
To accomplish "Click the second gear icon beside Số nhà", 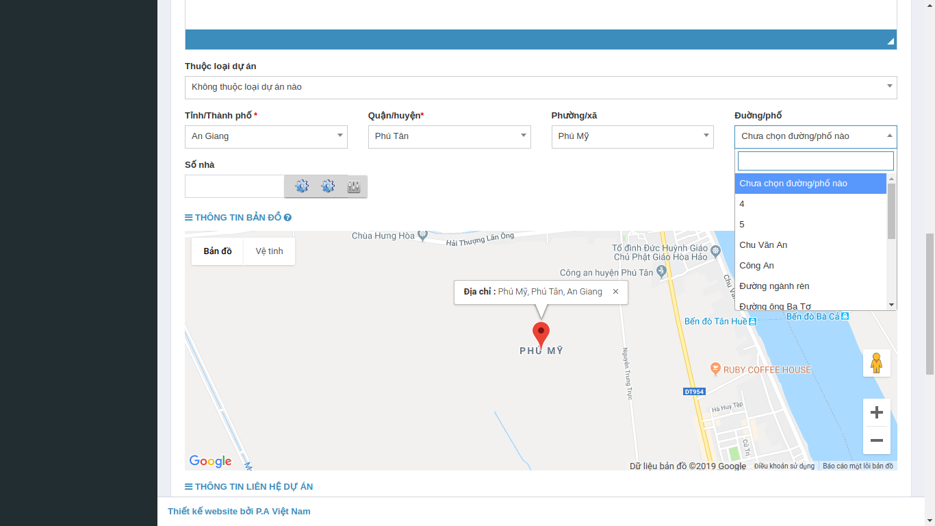I will 328,186.
